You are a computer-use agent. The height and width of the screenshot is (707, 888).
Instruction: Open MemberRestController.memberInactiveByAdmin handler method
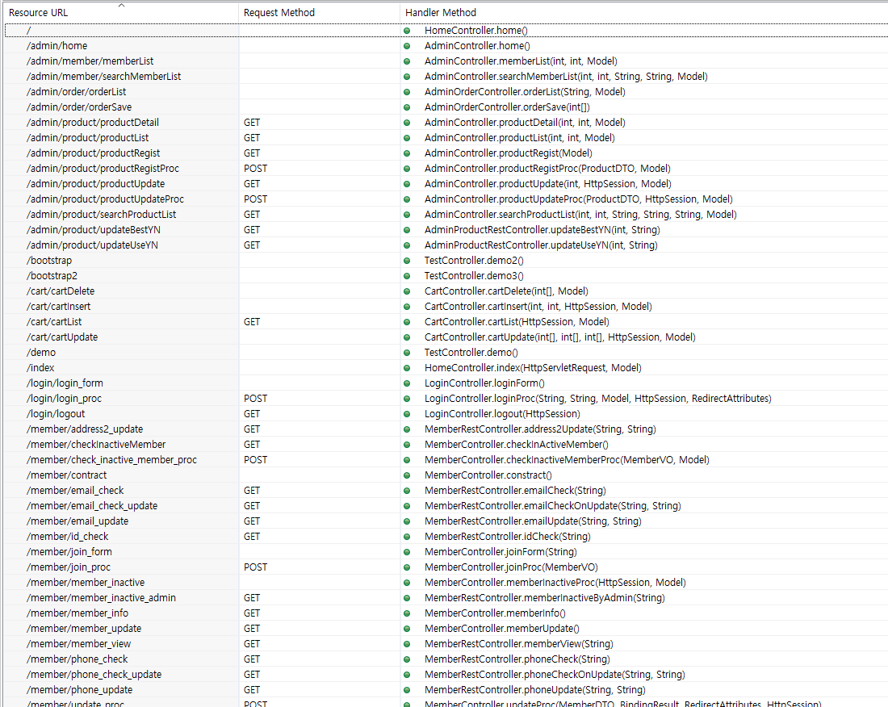[x=544, y=598]
